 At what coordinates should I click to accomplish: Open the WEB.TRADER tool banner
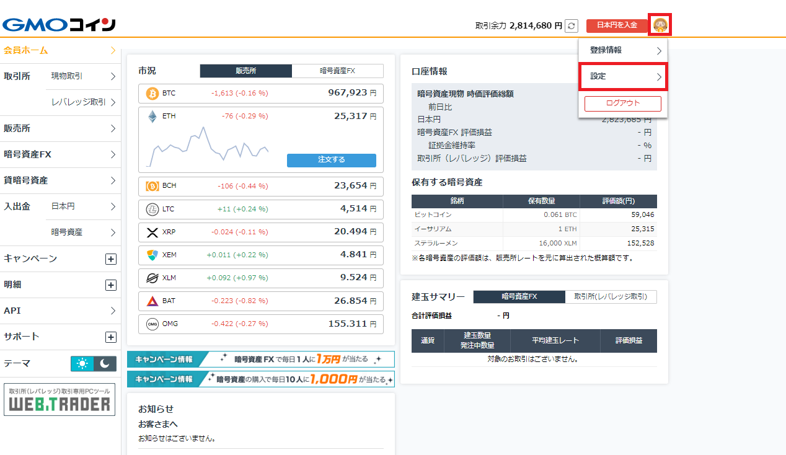click(x=60, y=400)
